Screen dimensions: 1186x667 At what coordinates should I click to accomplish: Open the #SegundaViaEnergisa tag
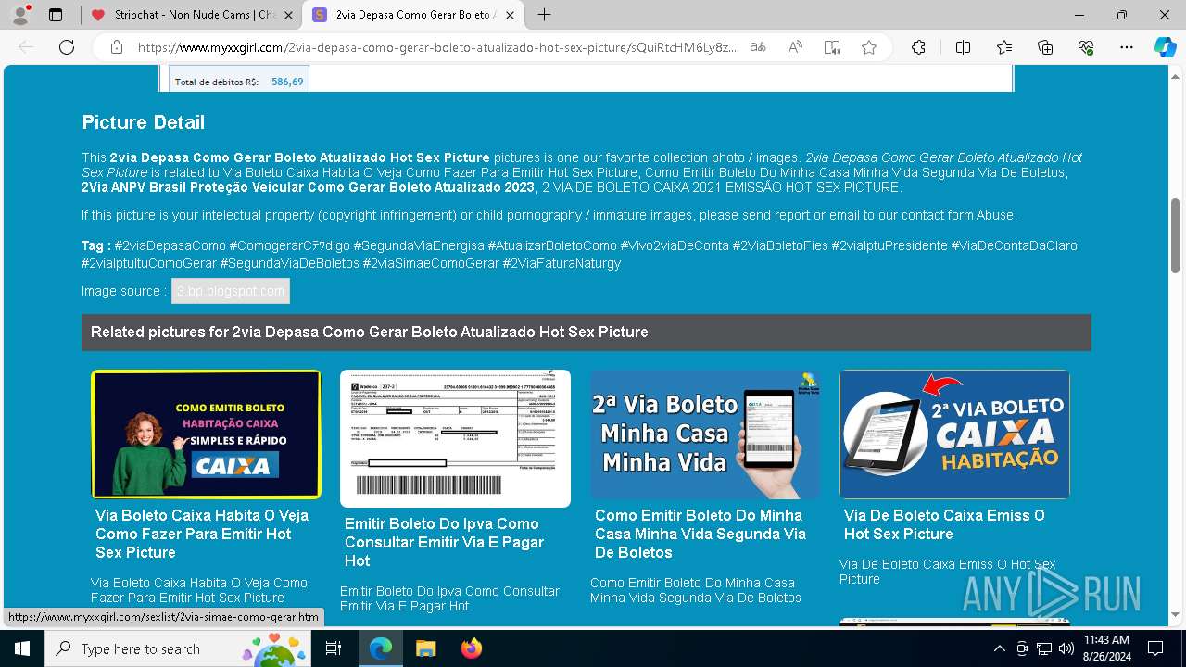419,245
